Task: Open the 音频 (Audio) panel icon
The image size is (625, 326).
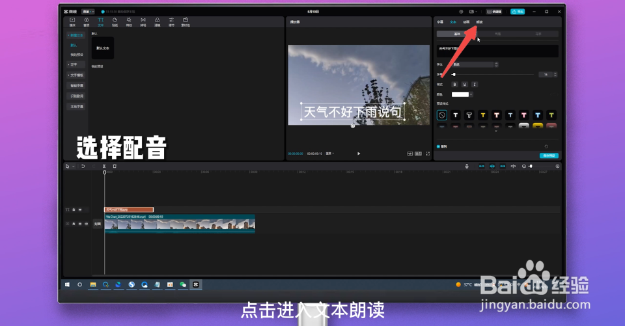Action: coord(86,21)
